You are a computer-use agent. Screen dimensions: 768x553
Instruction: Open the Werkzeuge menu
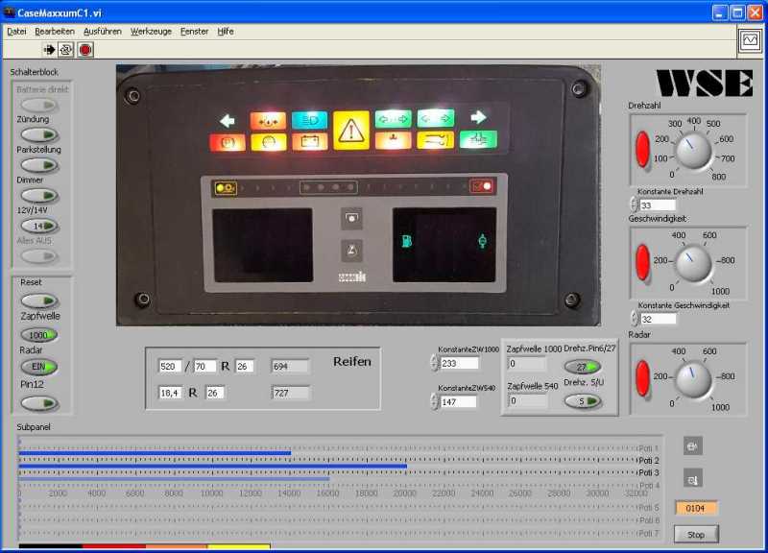[151, 32]
